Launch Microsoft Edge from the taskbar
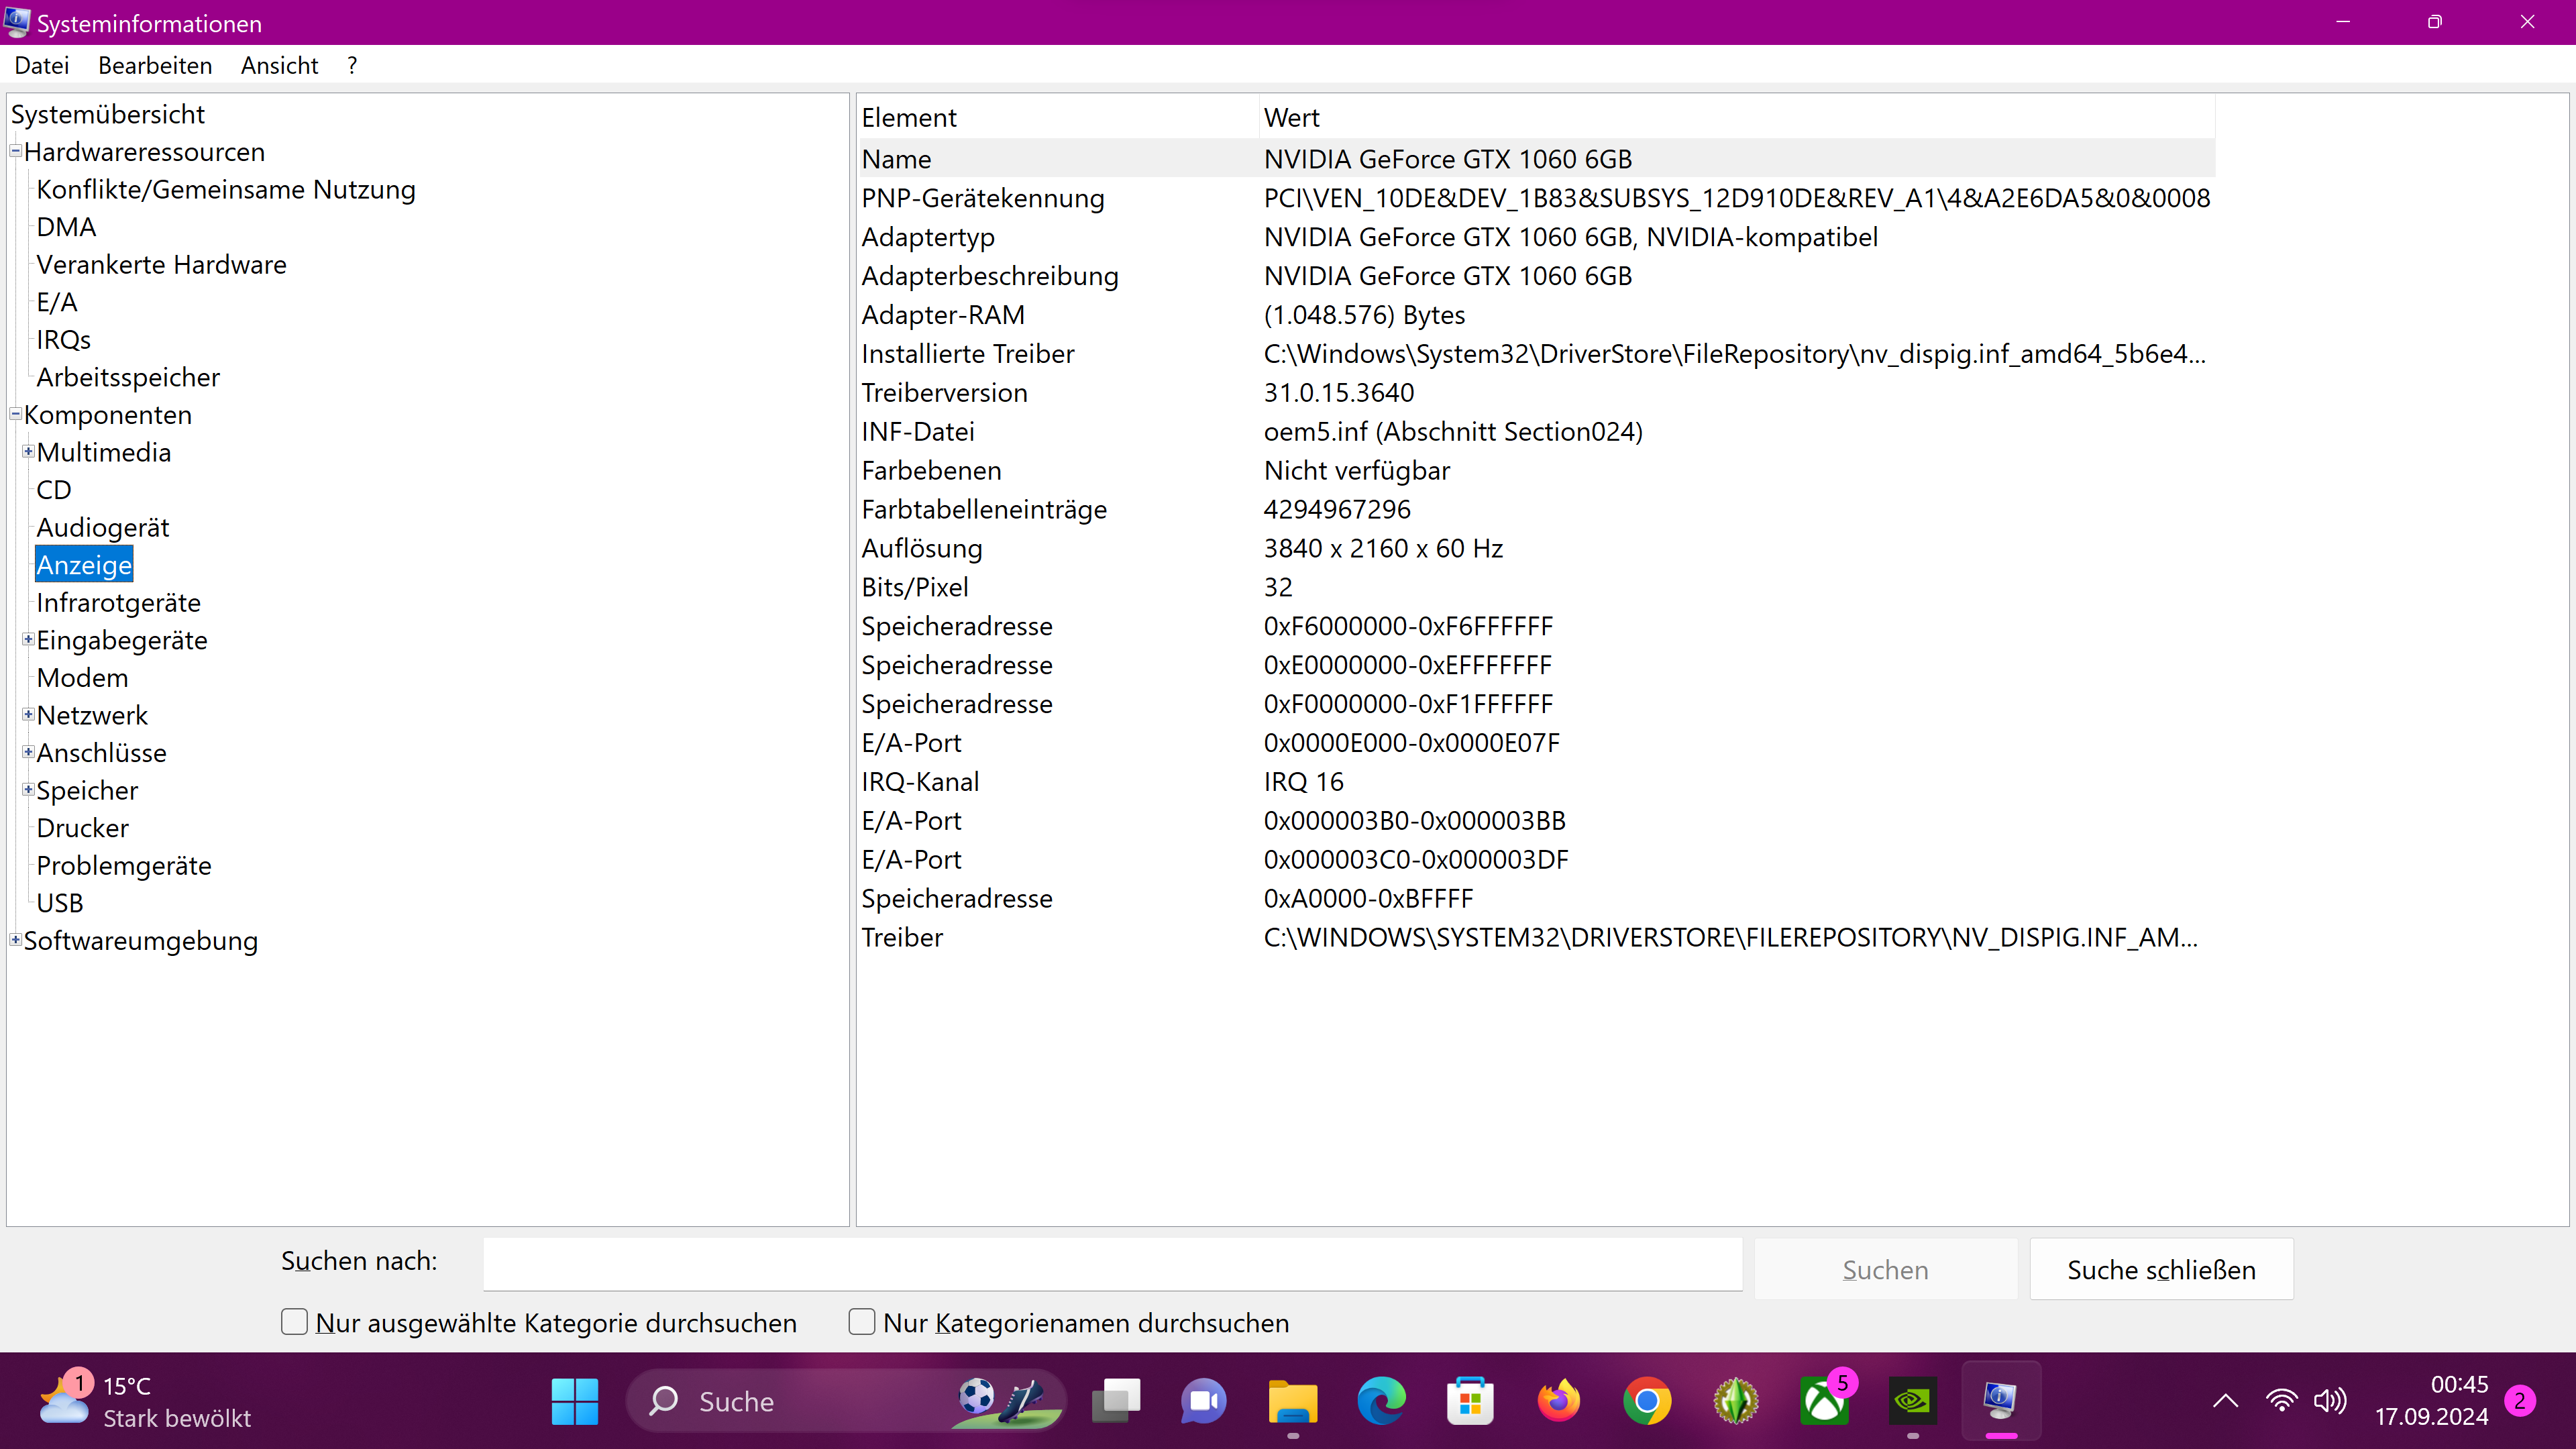The image size is (2576, 1449). click(1382, 1401)
